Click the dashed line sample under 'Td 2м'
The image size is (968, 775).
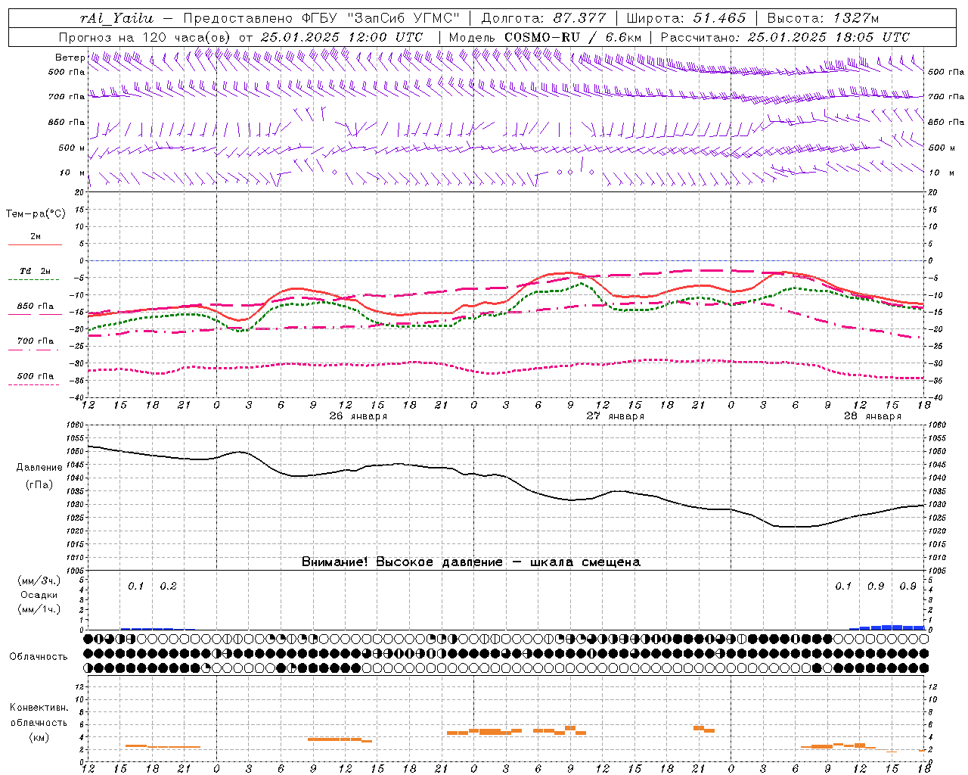(x=34, y=280)
